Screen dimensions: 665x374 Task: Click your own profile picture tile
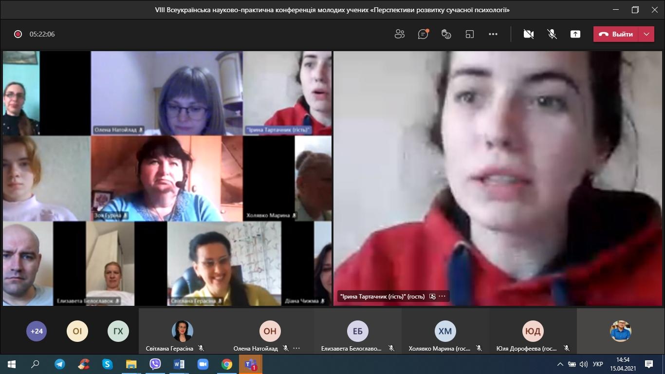621,331
